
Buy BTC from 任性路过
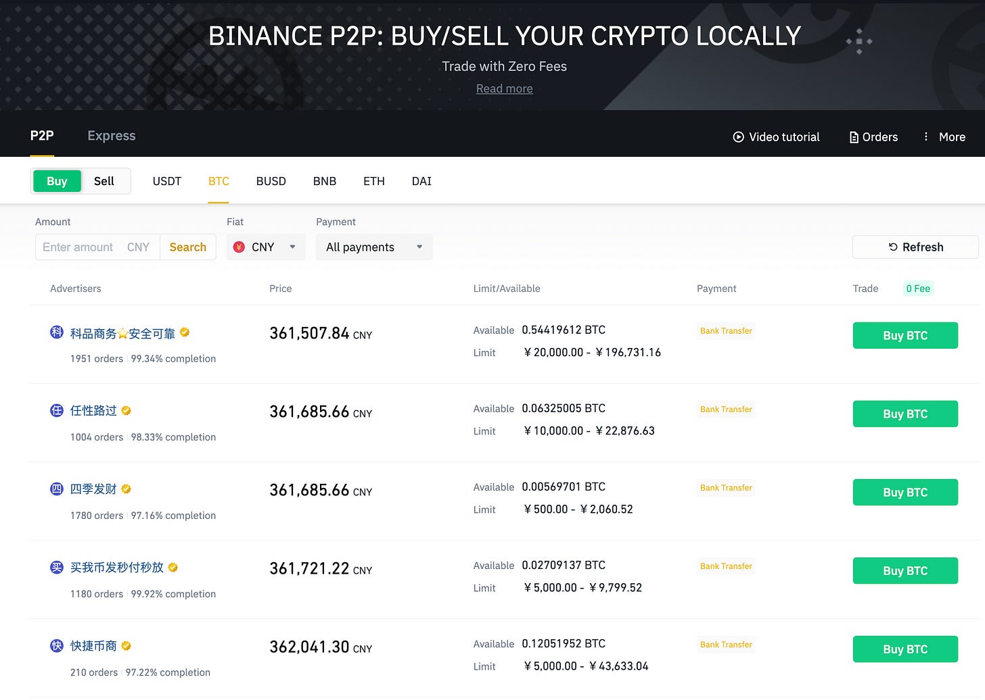tap(905, 414)
